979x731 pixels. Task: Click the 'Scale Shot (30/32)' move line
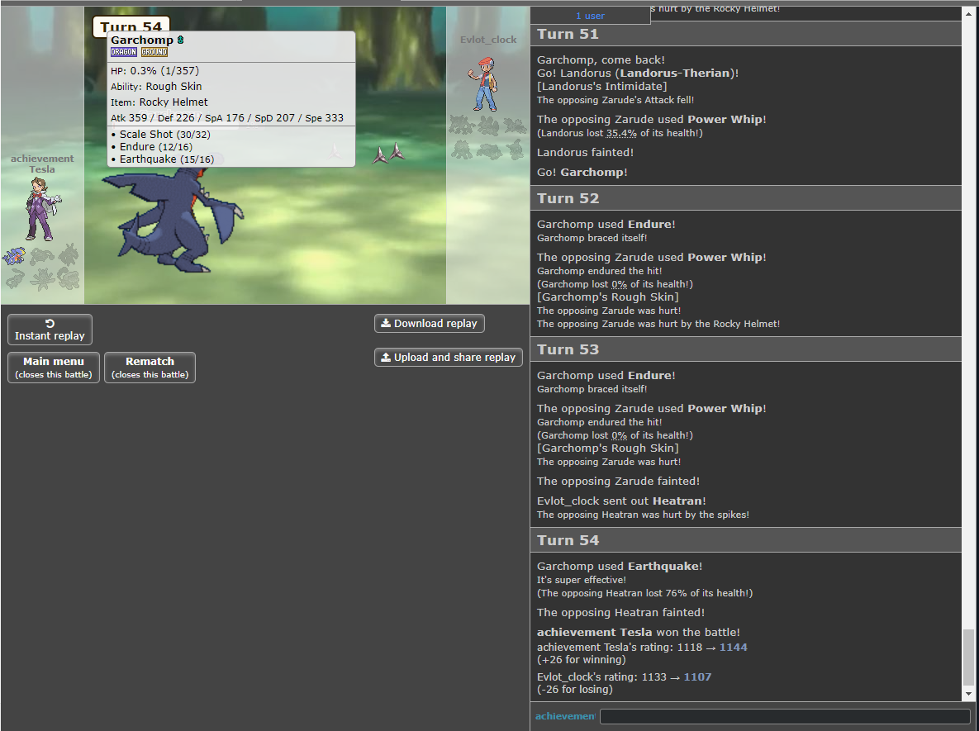tap(160, 134)
